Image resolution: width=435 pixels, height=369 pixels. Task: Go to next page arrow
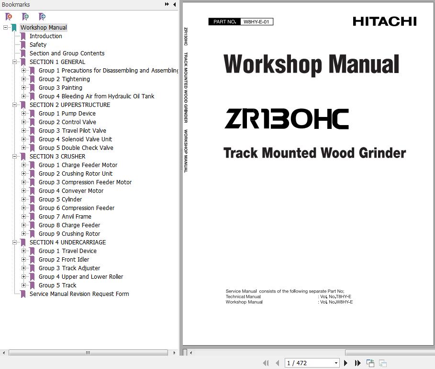(x=346, y=363)
